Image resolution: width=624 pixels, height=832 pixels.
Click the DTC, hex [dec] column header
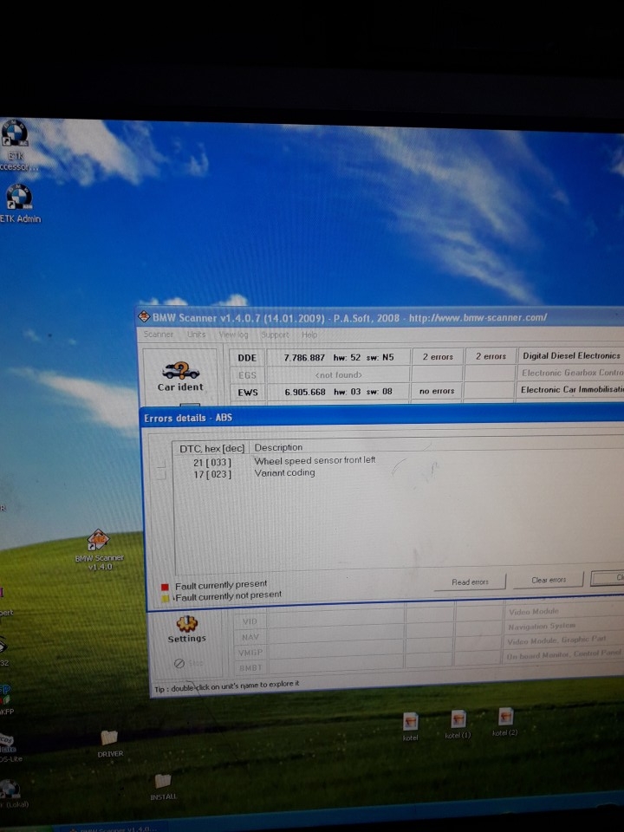pos(211,448)
